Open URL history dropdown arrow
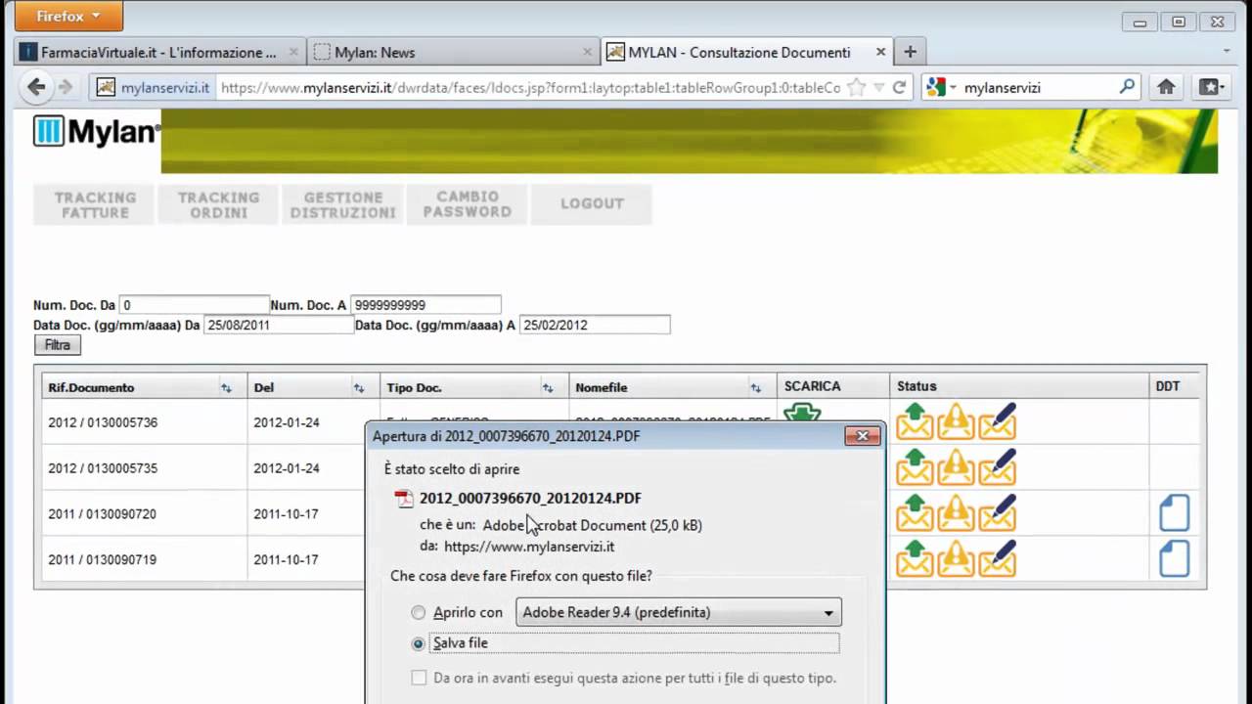 click(878, 87)
